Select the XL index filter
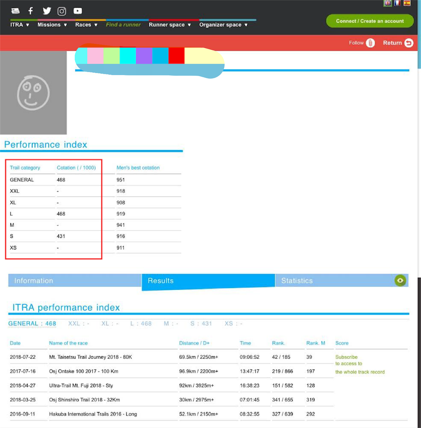Screen dimensions: 421x428 (110, 324)
